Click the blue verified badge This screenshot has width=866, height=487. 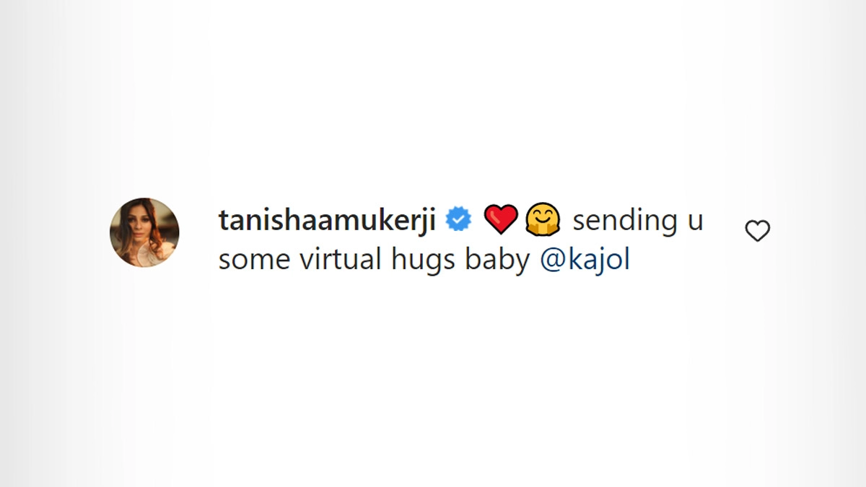tap(458, 220)
